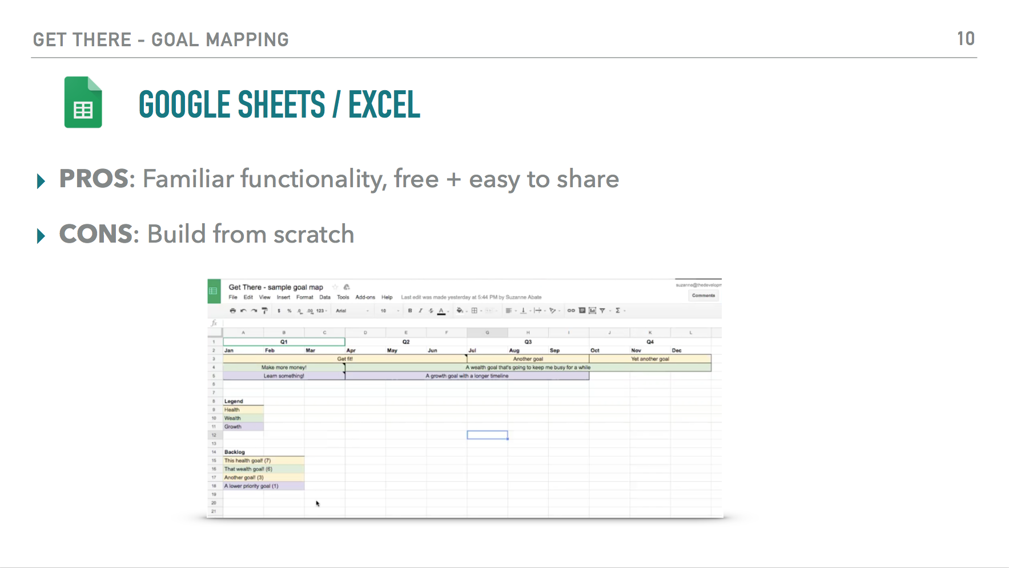Screen dimensions: 1009x568
Task: Open the fill color paint bucket
Action: [460, 311]
